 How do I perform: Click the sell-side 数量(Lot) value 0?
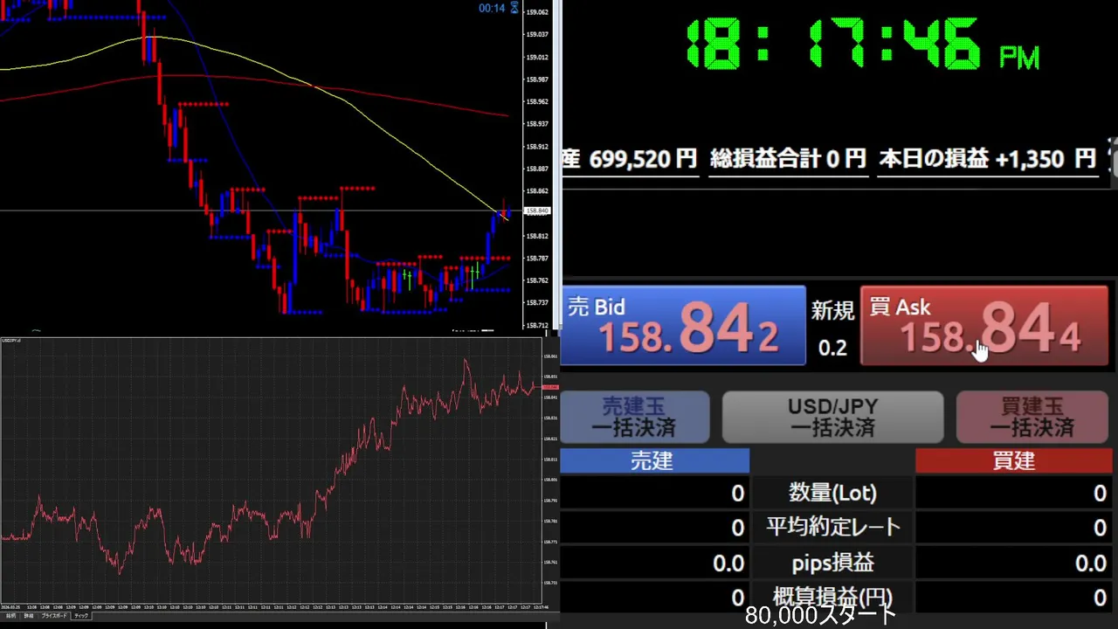(737, 494)
